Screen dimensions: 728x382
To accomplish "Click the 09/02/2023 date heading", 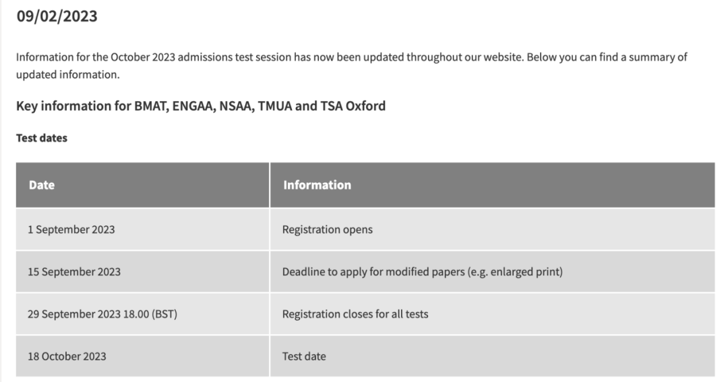I will 57,16.
